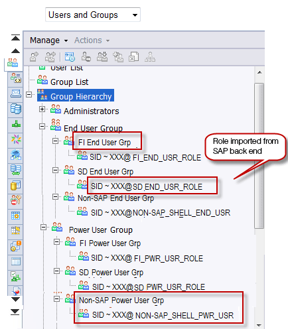Click the database servers icon in the sidebar

(16, 109)
